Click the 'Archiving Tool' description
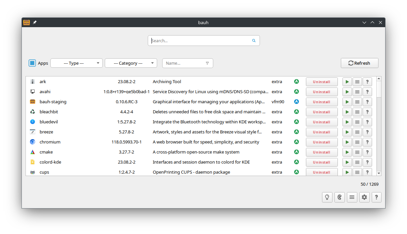Image resolution: width=407 pixels, height=234 pixels. pyautogui.click(x=167, y=81)
